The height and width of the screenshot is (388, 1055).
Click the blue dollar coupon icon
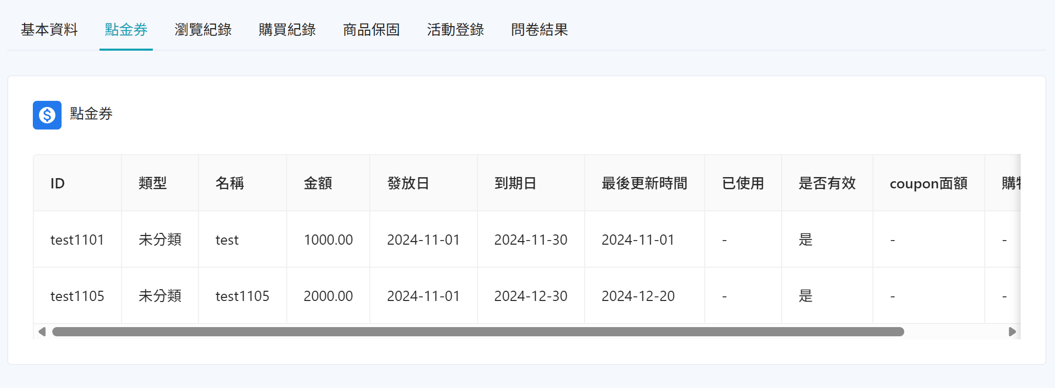click(x=47, y=115)
